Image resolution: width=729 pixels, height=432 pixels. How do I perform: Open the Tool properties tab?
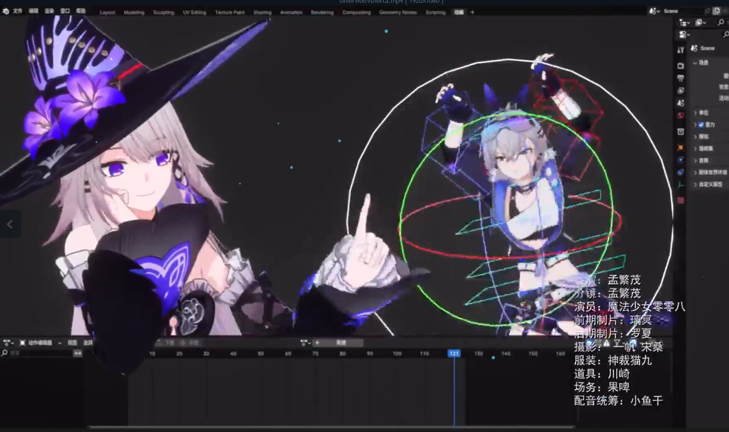tap(681, 50)
